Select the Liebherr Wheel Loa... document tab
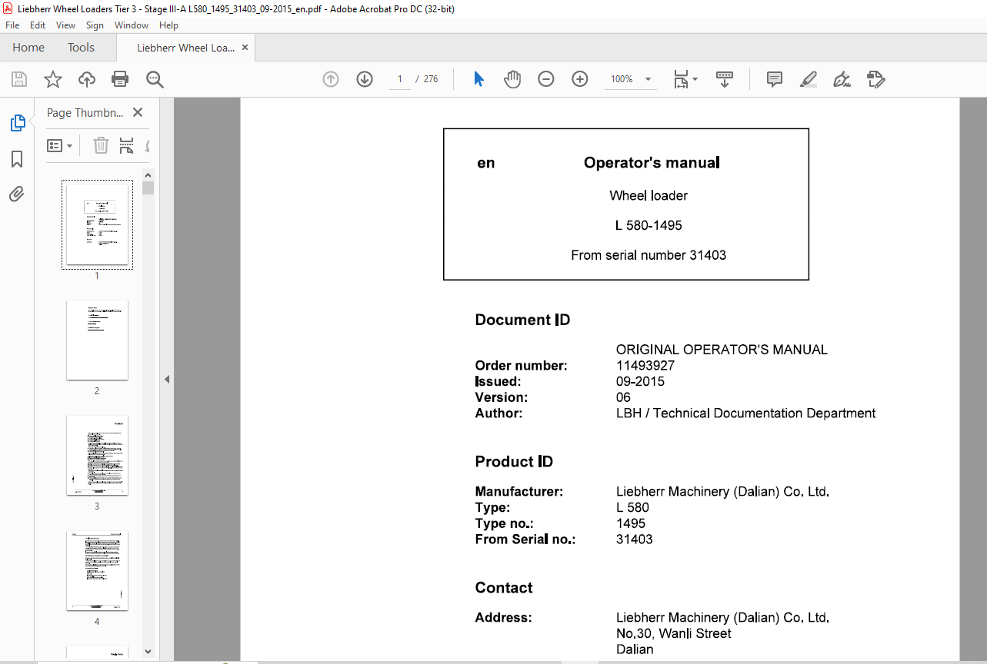The height and width of the screenshot is (664, 987). pyautogui.click(x=185, y=48)
